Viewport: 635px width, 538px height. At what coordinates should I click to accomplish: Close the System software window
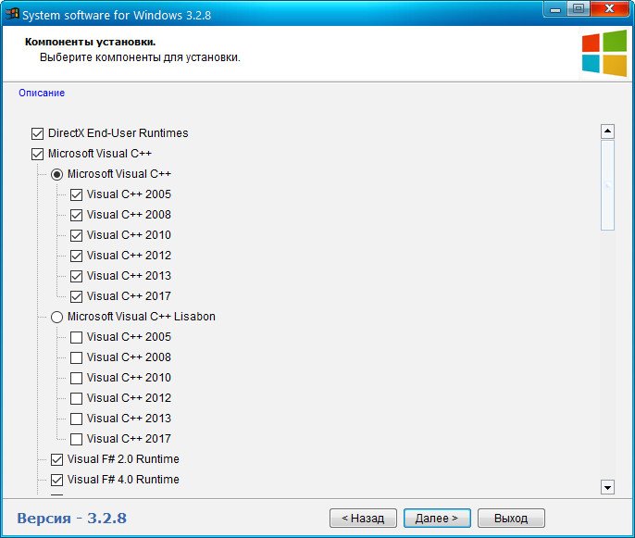click(609, 9)
